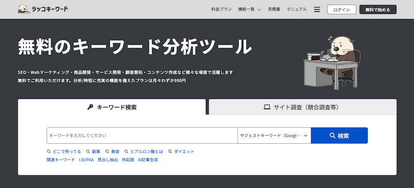Click magnifier icon beside どこで売ってる

[x=49, y=151]
